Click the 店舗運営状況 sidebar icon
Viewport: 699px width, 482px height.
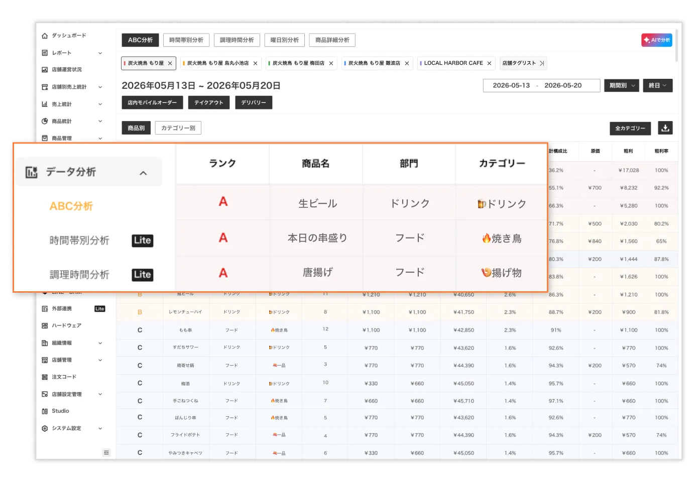point(45,70)
